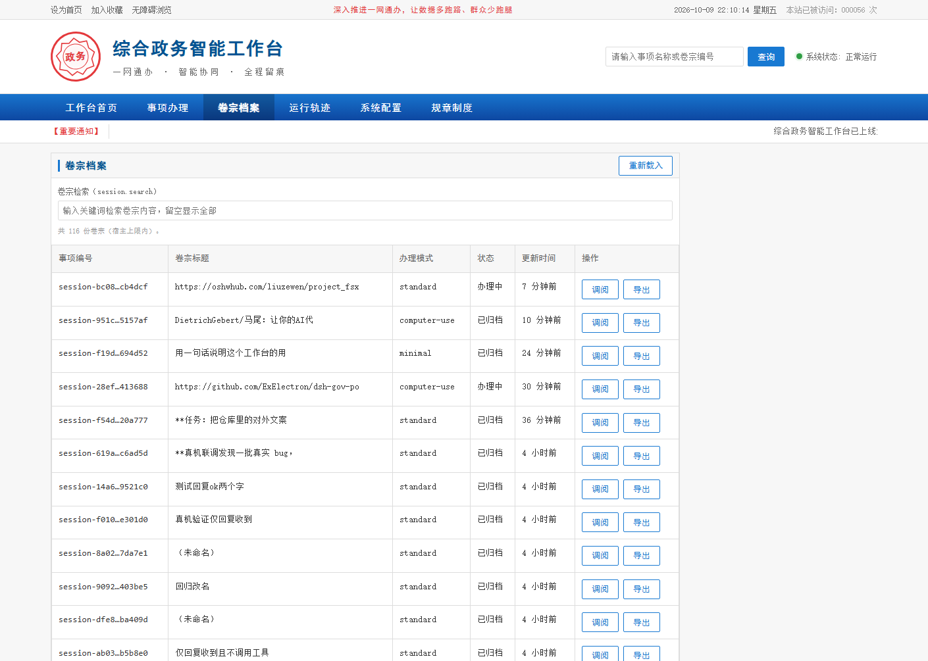This screenshot has width=928, height=661.
Task: Select the 卷宗档案 nav tab
Action: click(x=239, y=108)
